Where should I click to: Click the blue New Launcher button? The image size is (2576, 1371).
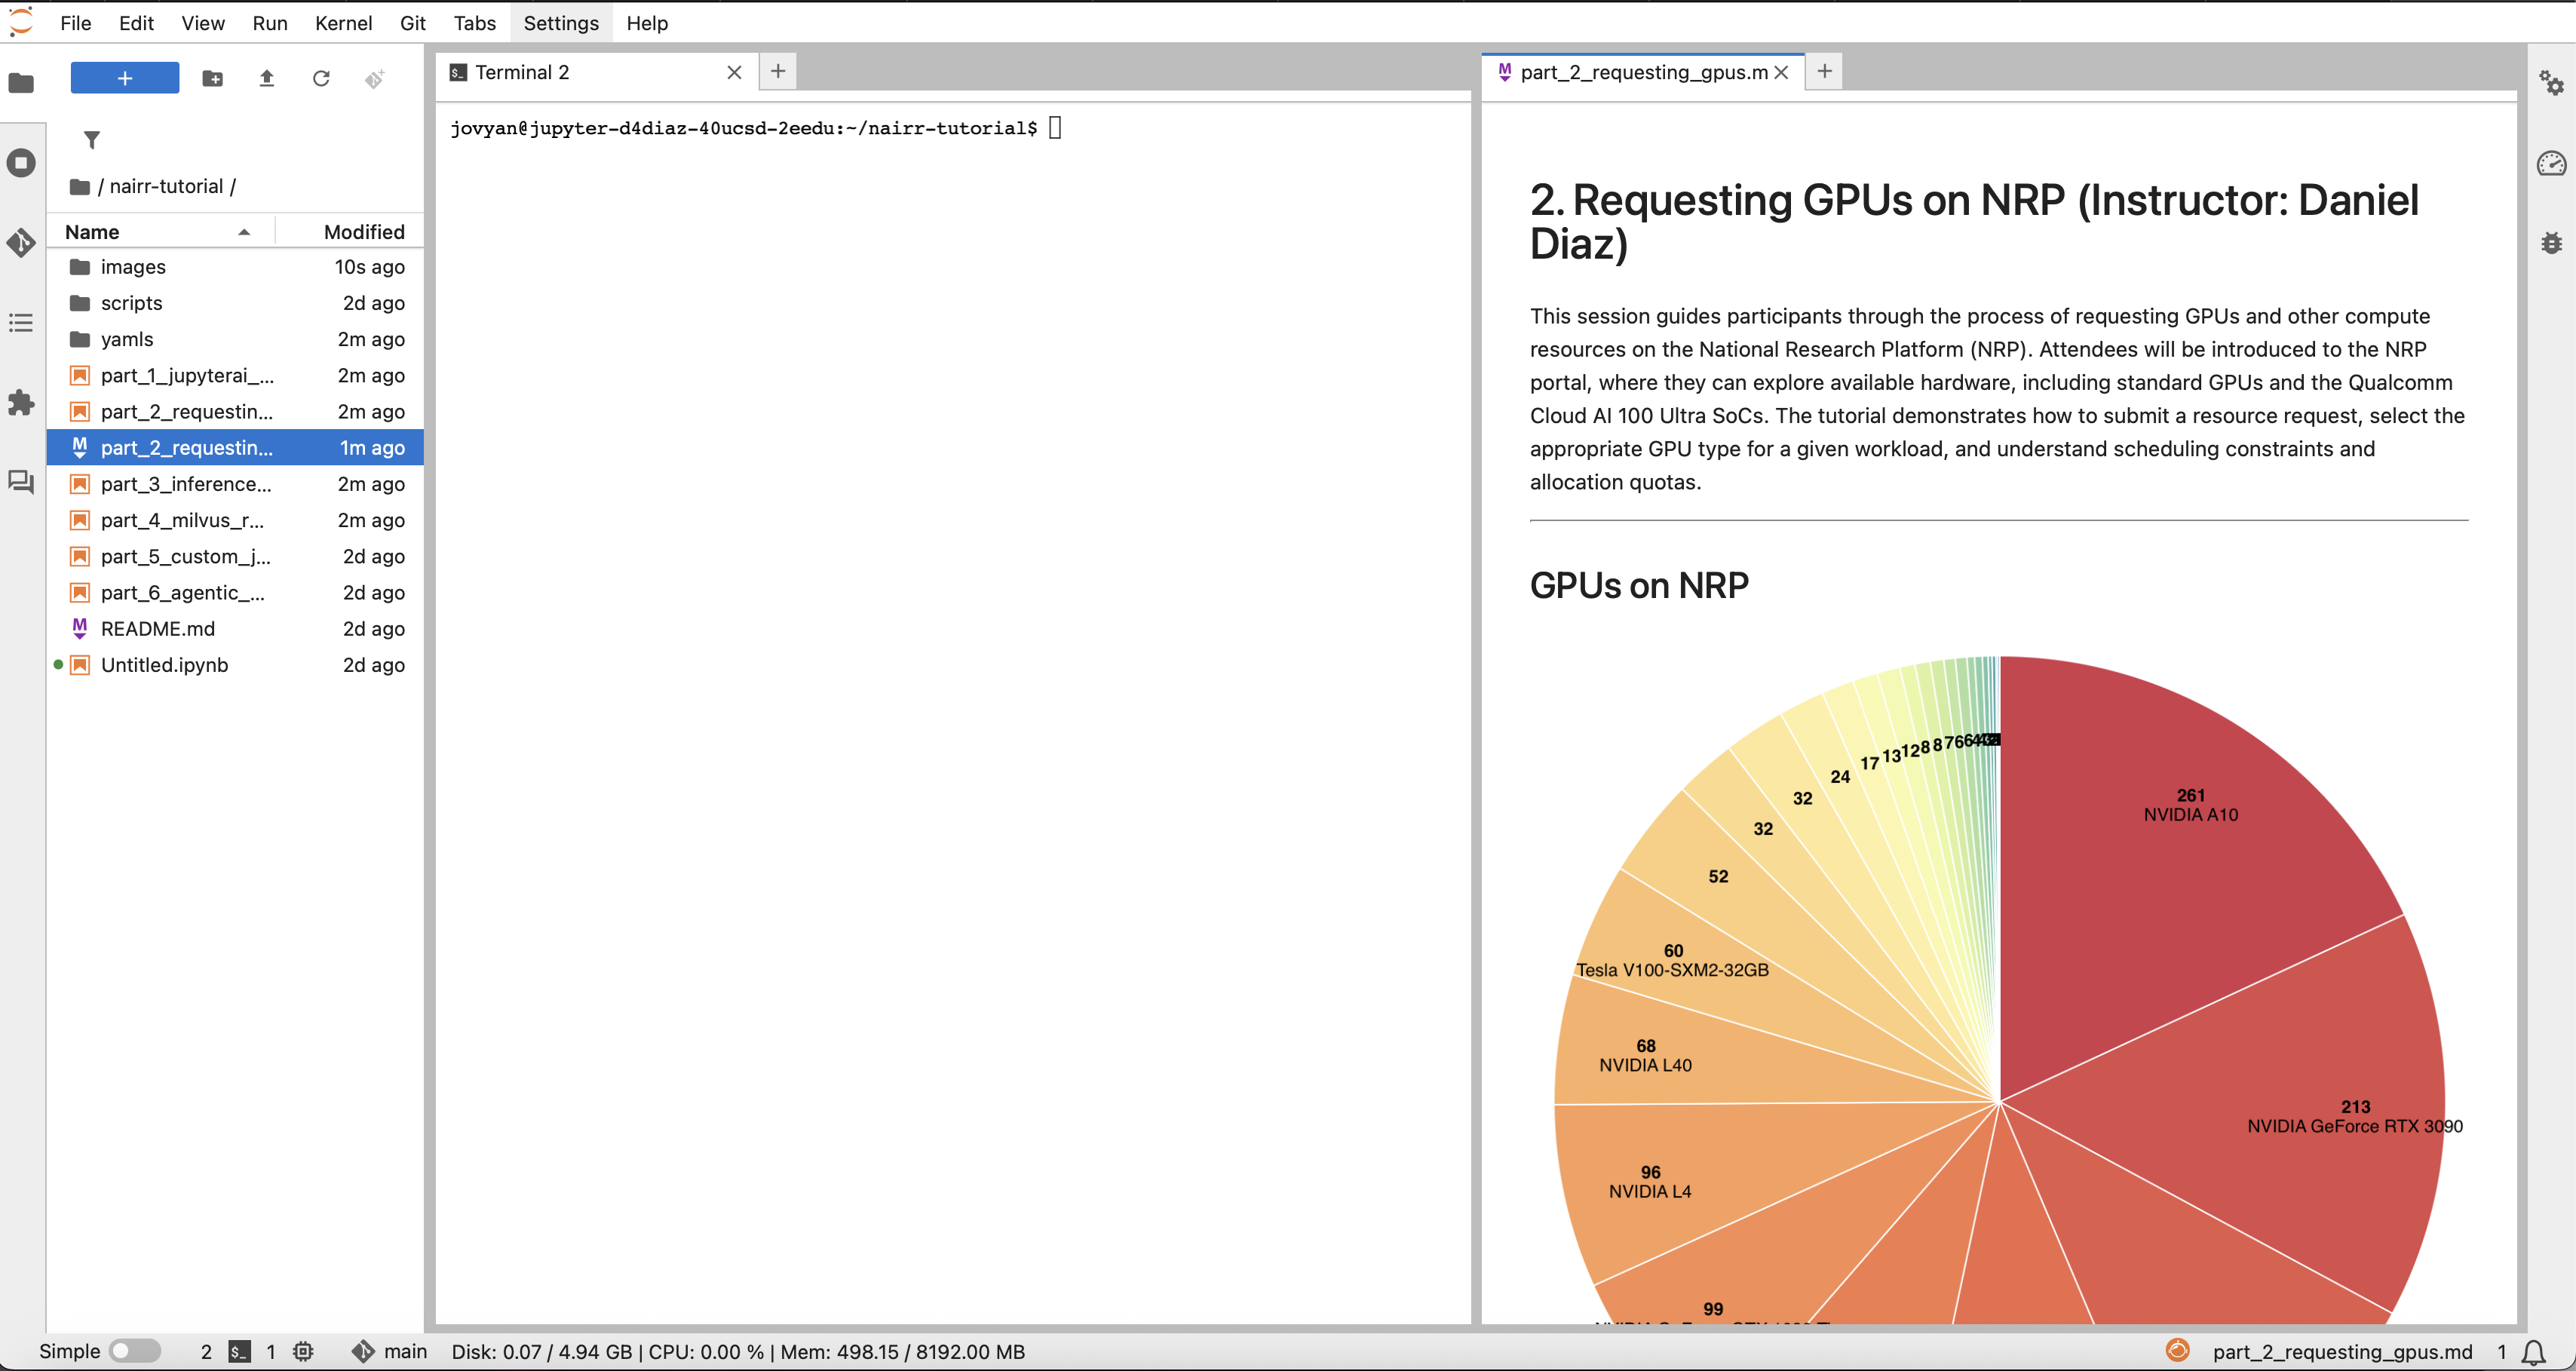click(x=125, y=78)
